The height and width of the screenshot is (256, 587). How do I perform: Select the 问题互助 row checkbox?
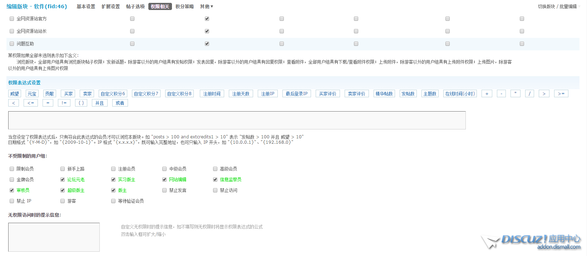(12, 44)
